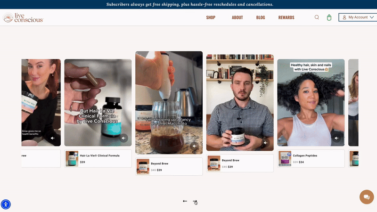The width and height of the screenshot is (377, 212).
Task: Open the Rewards page link
Action: pyautogui.click(x=286, y=17)
